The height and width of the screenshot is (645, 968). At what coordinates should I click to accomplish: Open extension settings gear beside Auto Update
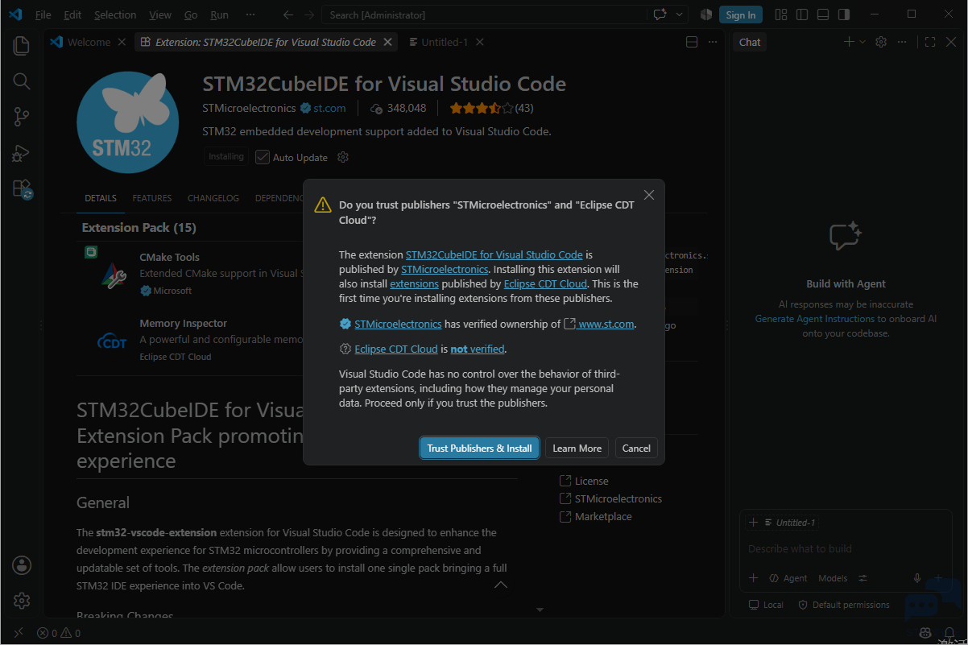pyautogui.click(x=343, y=157)
